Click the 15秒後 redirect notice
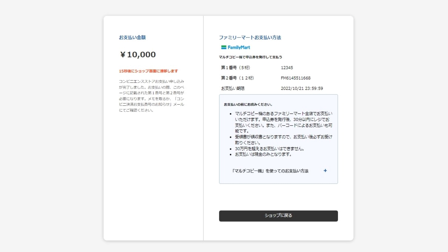This screenshot has height=252, width=448. [148, 71]
